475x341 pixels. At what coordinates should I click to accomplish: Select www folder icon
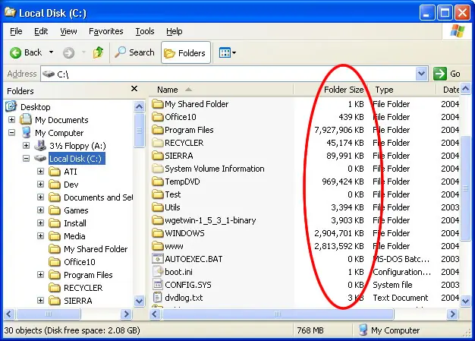(158, 246)
